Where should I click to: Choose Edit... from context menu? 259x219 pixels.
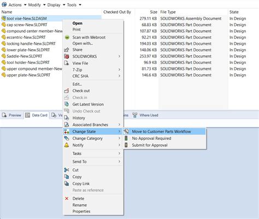click(x=77, y=84)
